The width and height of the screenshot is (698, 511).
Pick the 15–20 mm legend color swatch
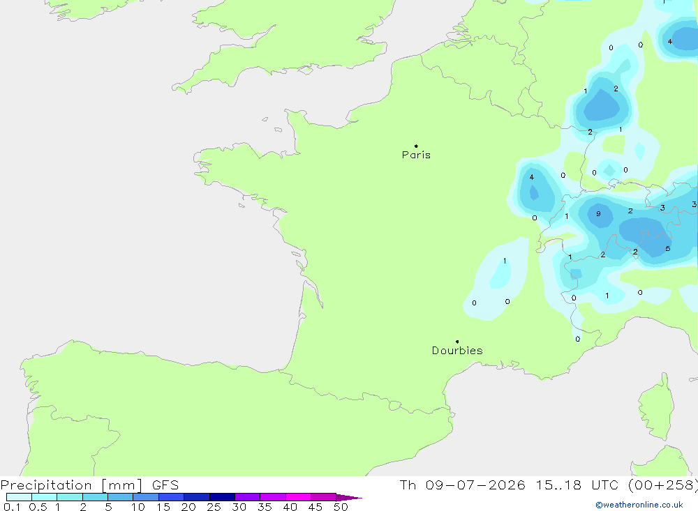(x=172, y=497)
